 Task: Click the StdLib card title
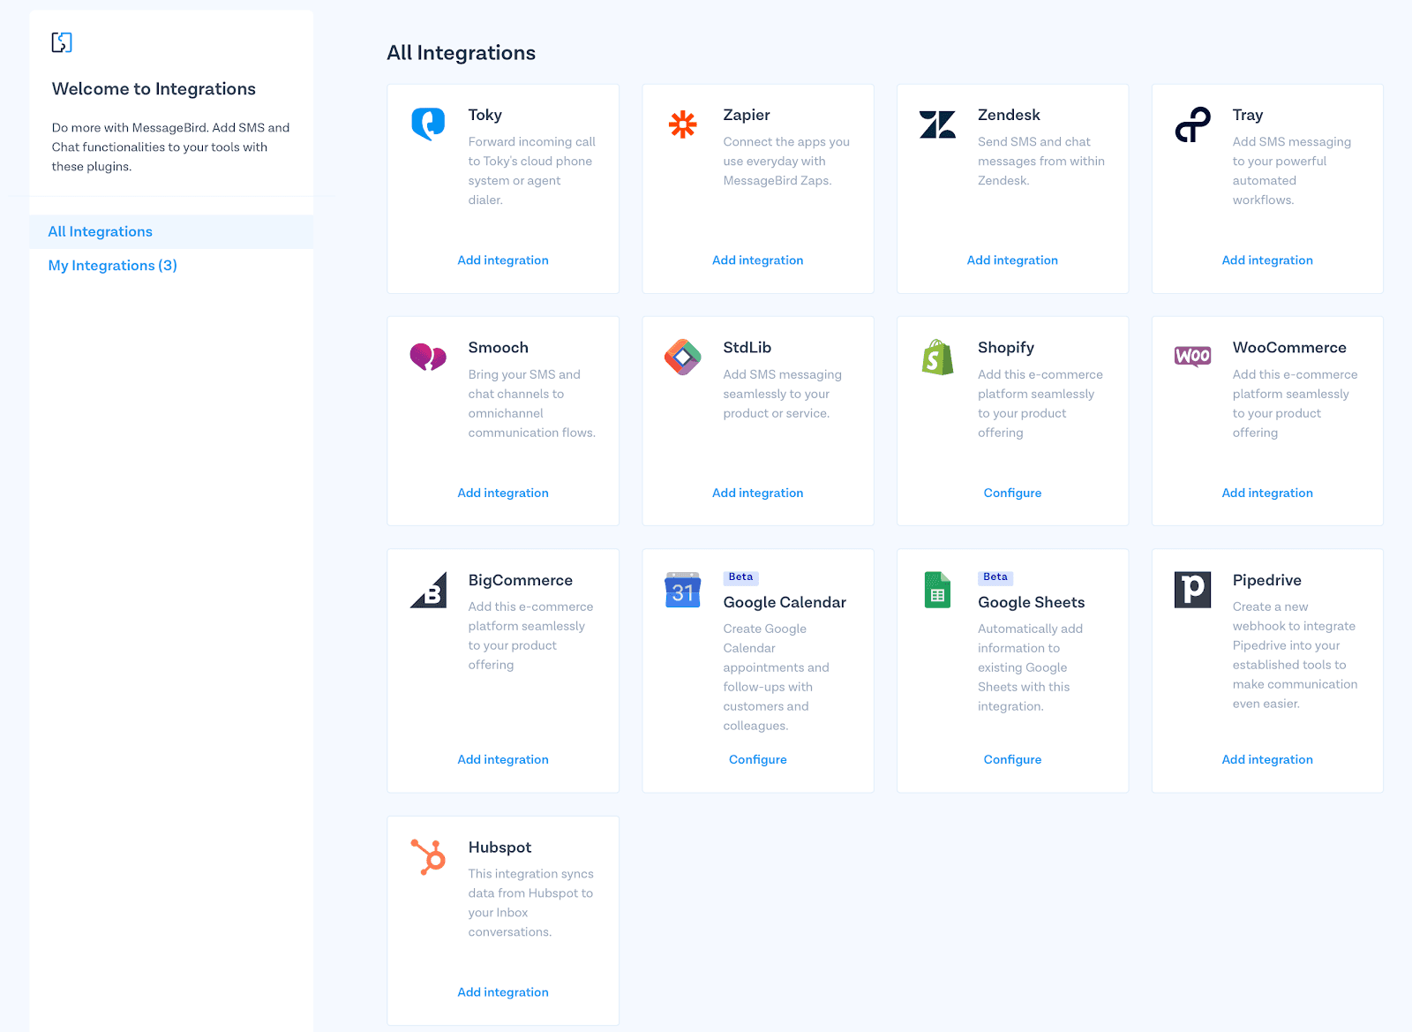(747, 348)
